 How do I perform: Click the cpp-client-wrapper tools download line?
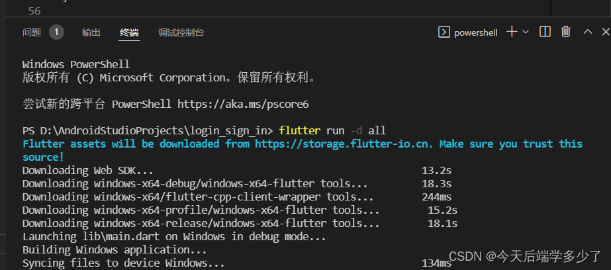point(198,197)
